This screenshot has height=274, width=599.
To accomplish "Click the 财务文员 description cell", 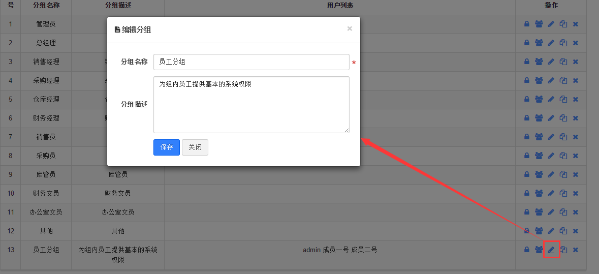I will coord(118,193).
